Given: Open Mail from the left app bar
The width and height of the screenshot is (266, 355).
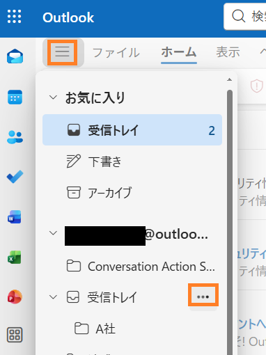Looking at the screenshot, I should pos(15,56).
